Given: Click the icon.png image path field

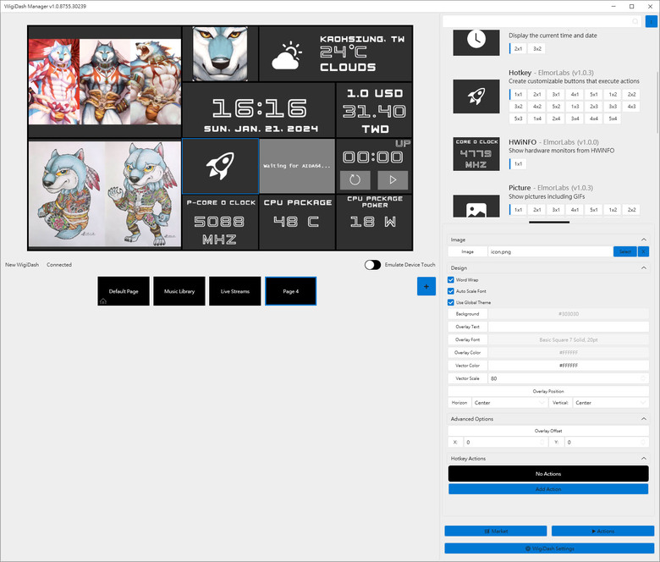Looking at the screenshot, I should tap(551, 251).
